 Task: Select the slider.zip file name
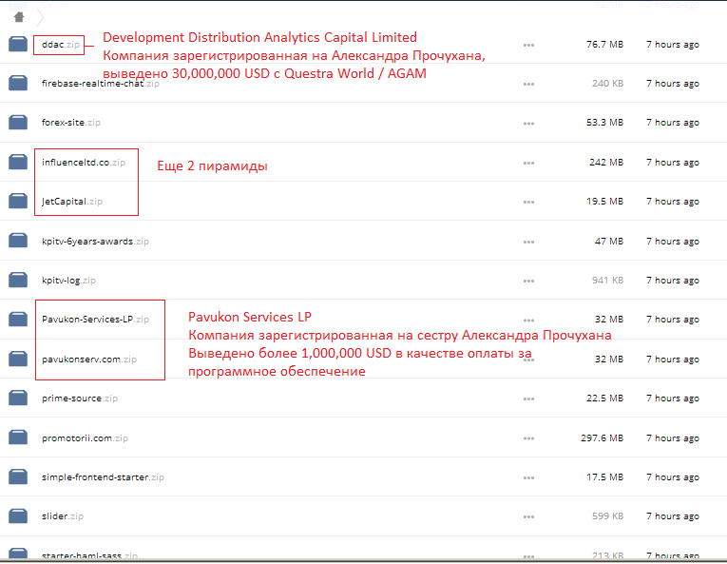(x=63, y=516)
